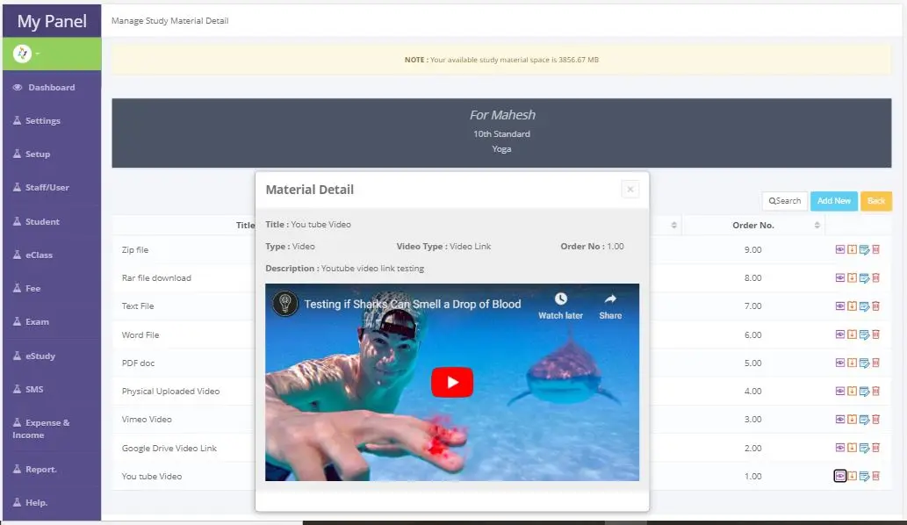Click download icon for Rar file row
Viewport: 907px width, 525px height.
coord(852,278)
